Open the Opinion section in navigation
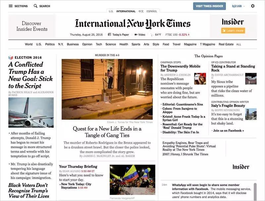 coord(87,44)
